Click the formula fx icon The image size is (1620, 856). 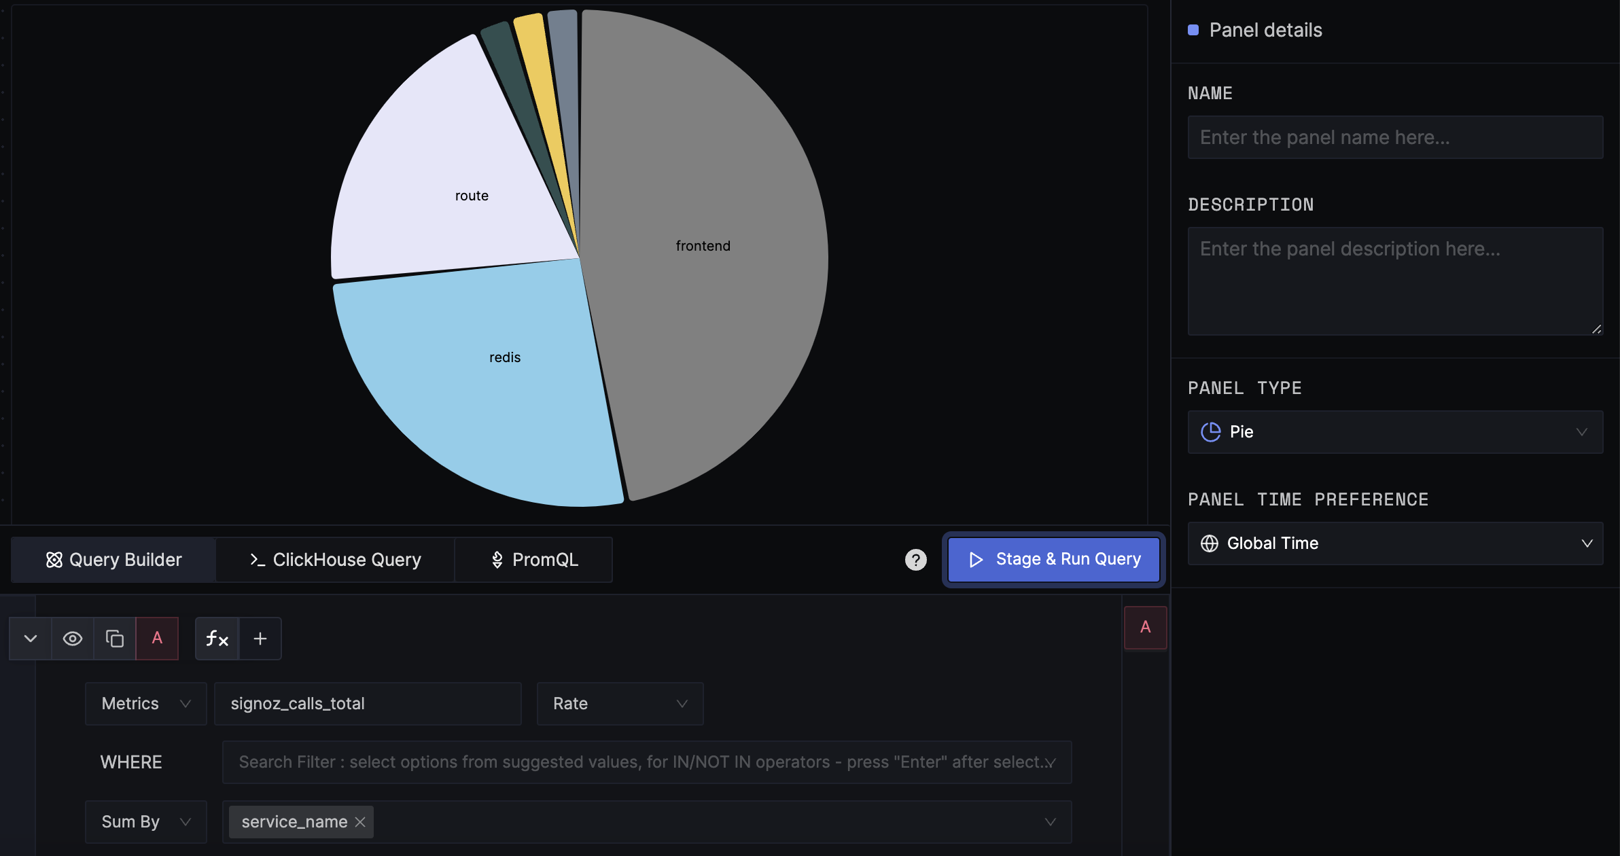coord(216,637)
